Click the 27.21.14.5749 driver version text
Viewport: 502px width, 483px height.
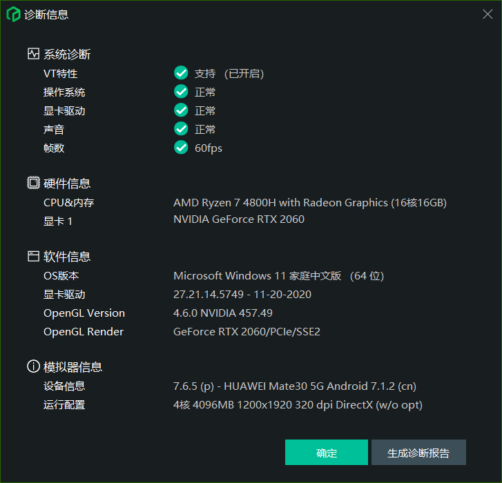click(242, 294)
